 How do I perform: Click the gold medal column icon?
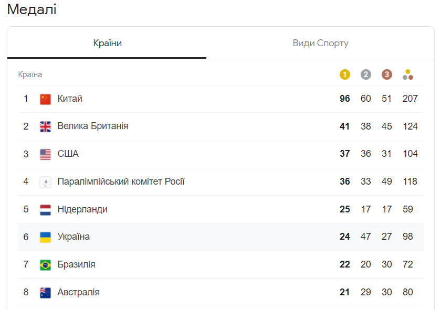coord(344,74)
